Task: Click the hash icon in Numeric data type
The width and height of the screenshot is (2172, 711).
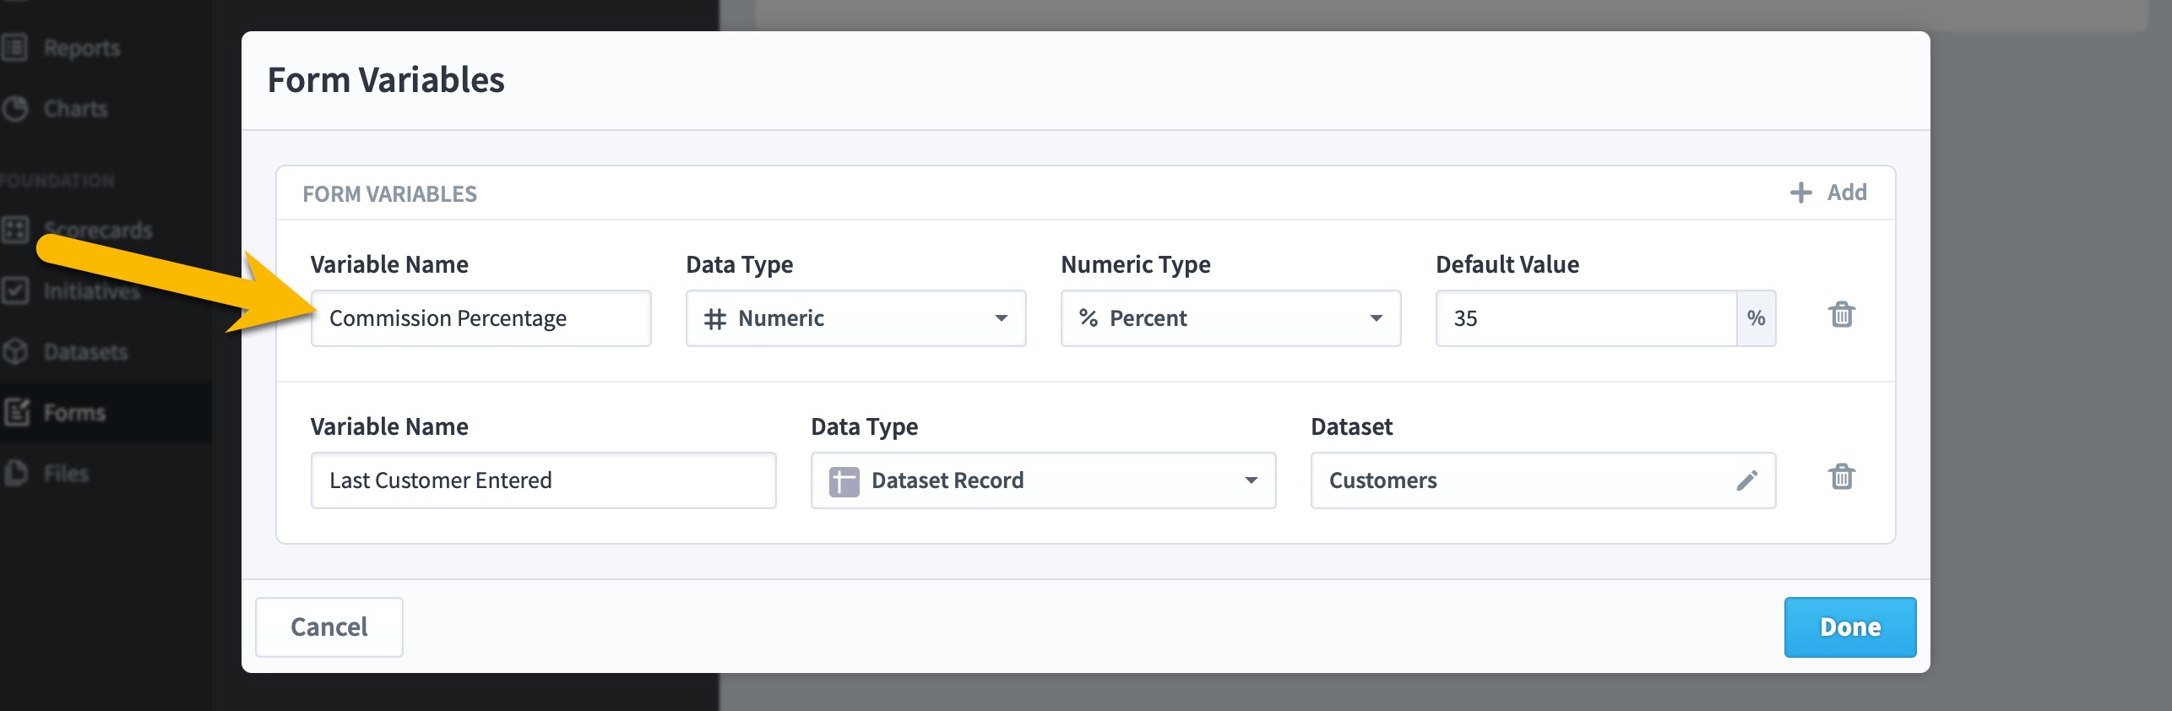Action: pyautogui.click(x=715, y=318)
